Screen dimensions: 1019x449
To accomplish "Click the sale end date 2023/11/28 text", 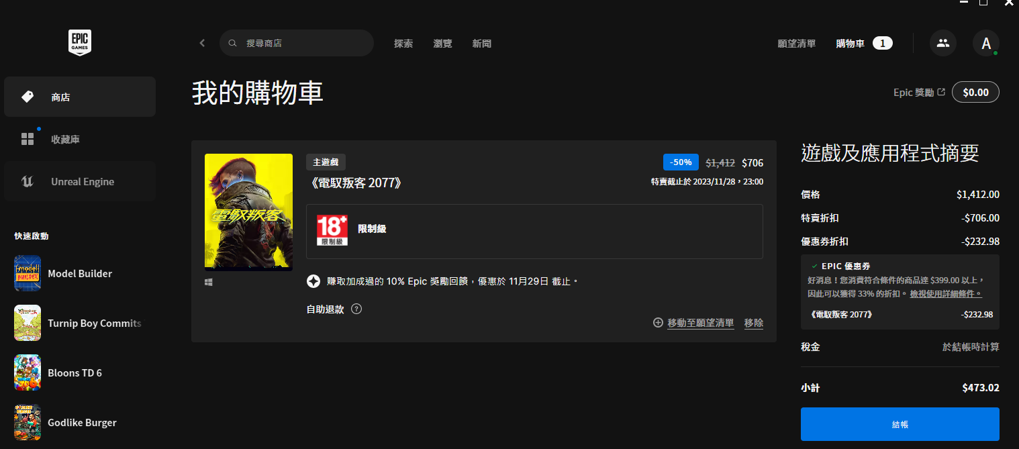I will 707,182.
